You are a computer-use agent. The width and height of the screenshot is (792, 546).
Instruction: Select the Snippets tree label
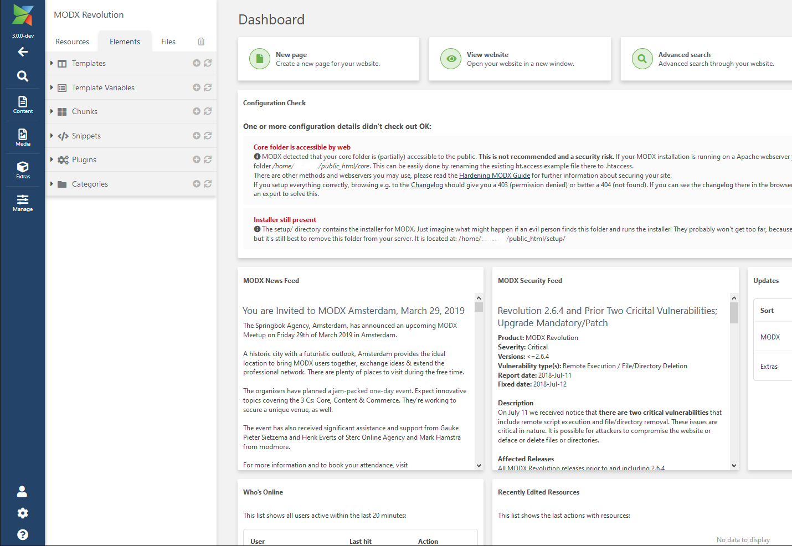[86, 136]
